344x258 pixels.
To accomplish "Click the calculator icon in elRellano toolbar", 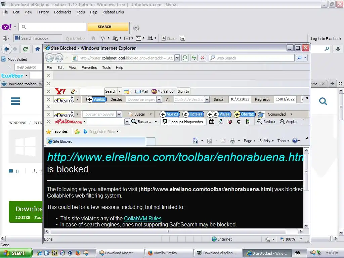I will pos(248,122).
